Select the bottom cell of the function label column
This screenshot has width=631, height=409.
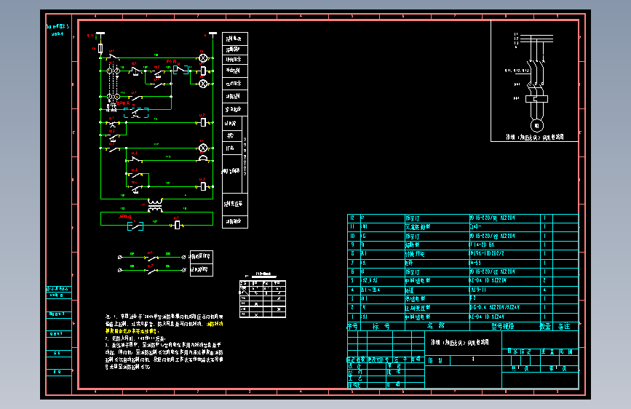point(235,222)
